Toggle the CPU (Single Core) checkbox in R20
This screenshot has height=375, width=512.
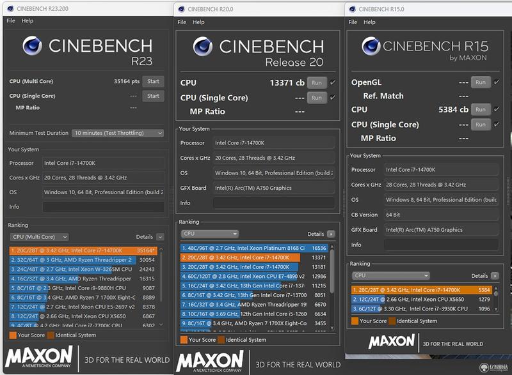(333, 97)
